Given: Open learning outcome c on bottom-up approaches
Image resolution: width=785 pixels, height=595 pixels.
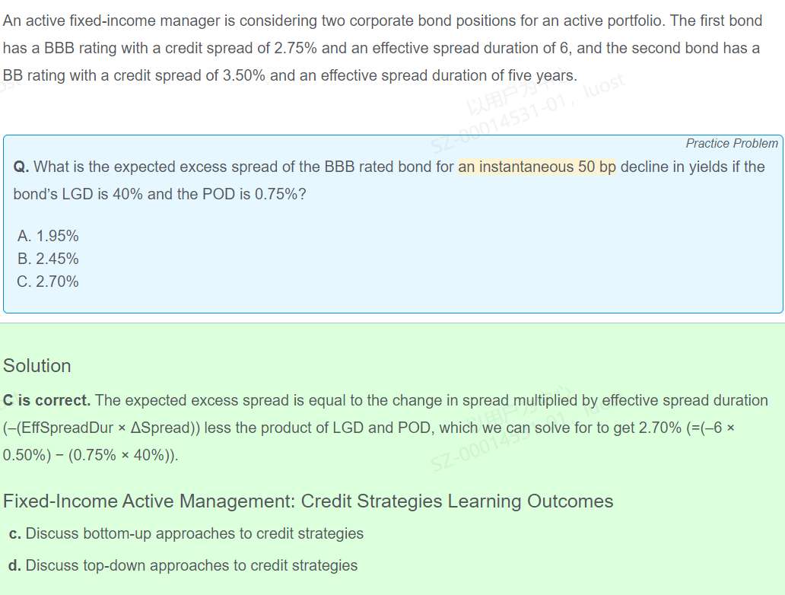Looking at the screenshot, I should click(x=186, y=533).
